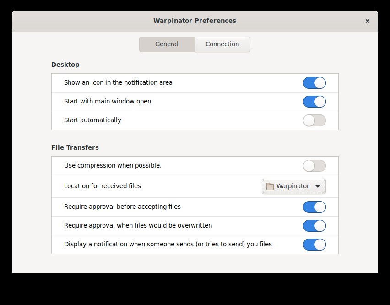Switch to the Connection tab
Screen dimensions: 390x305
(x=222, y=44)
